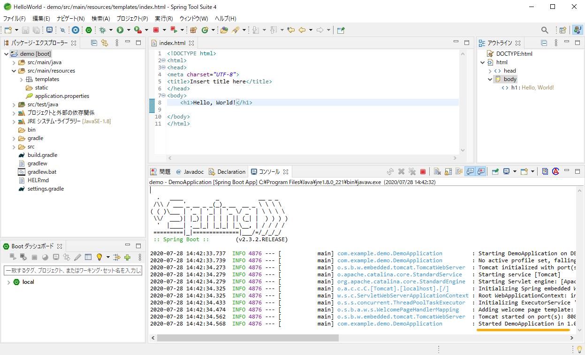Switch to the 問題 tab
Image resolution: width=585 pixels, height=355 pixels.
coord(160,172)
